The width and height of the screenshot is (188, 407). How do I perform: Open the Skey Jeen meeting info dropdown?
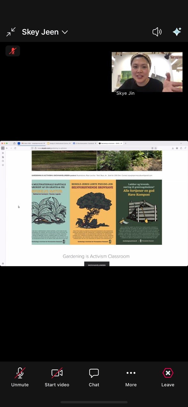coord(45,32)
